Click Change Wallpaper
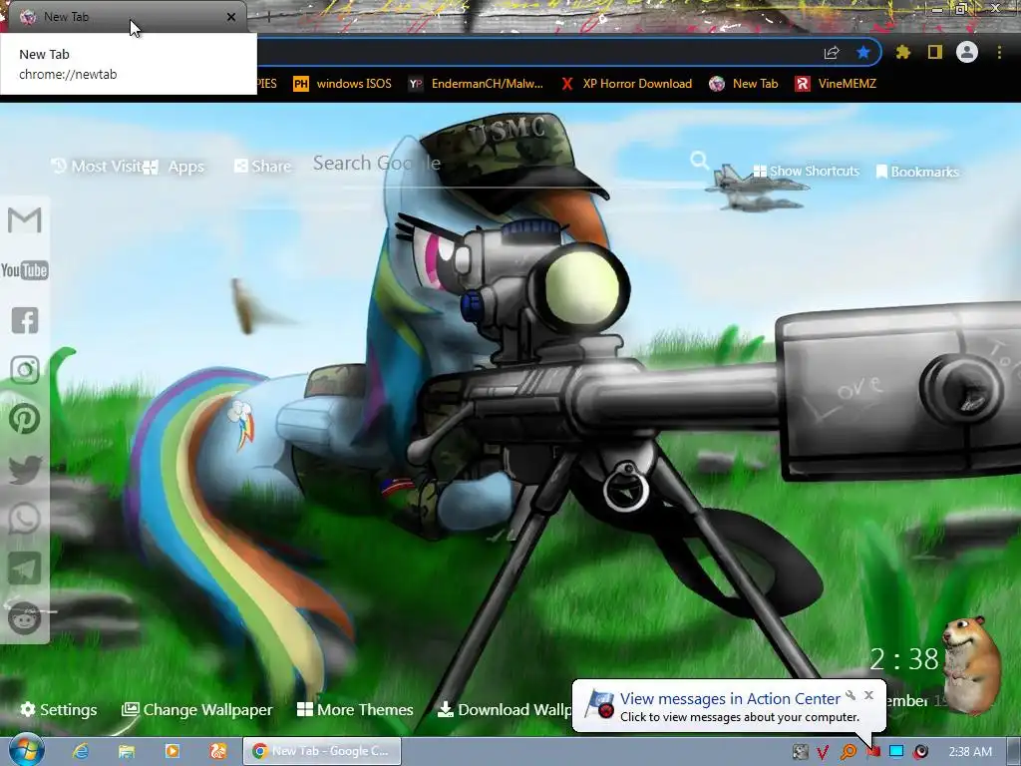Viewport: 1021px width, 766px height. click(x=197, y=709)
